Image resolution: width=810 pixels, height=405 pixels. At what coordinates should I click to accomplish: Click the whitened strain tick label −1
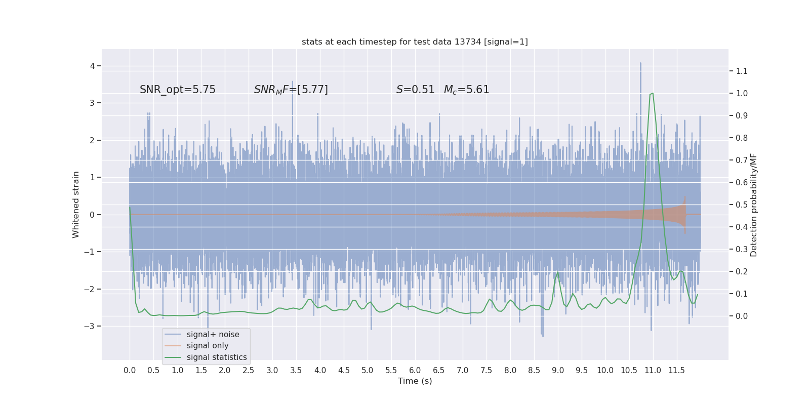(89, 252)
